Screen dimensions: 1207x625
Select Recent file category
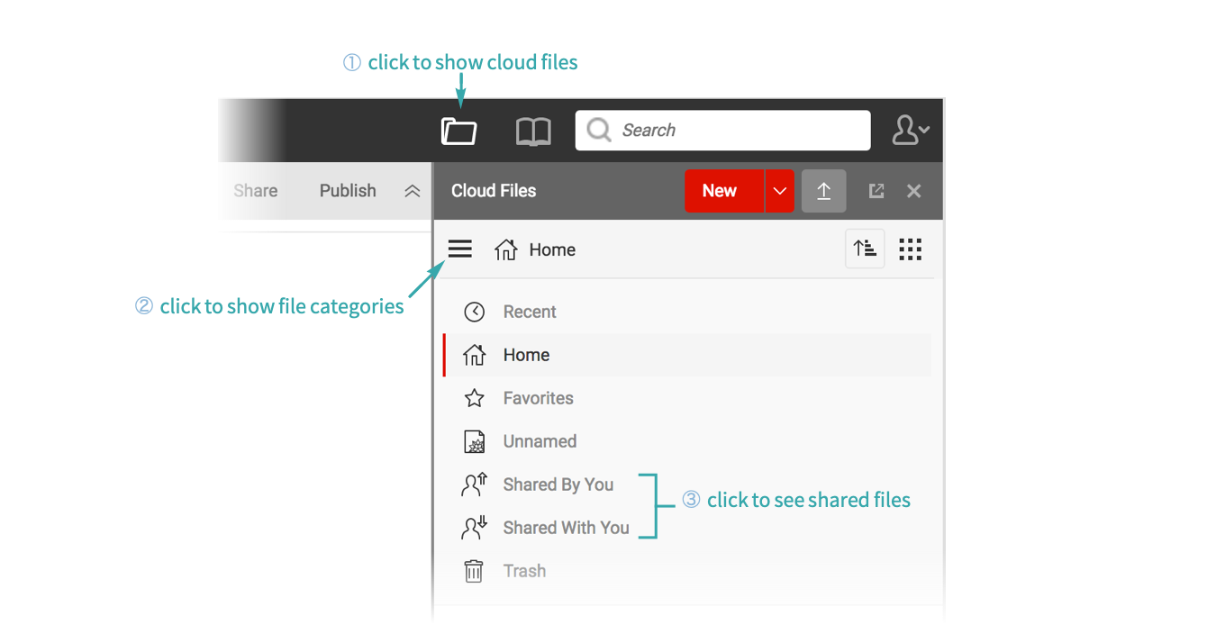coord(529,312)
